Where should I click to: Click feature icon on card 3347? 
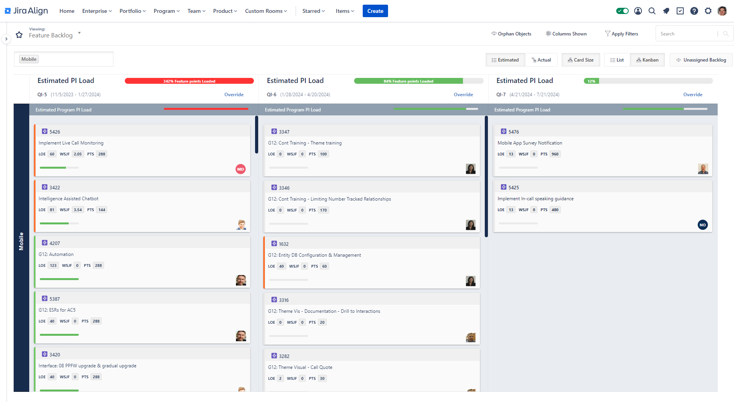pyautogui.click(x=274, y=132)
